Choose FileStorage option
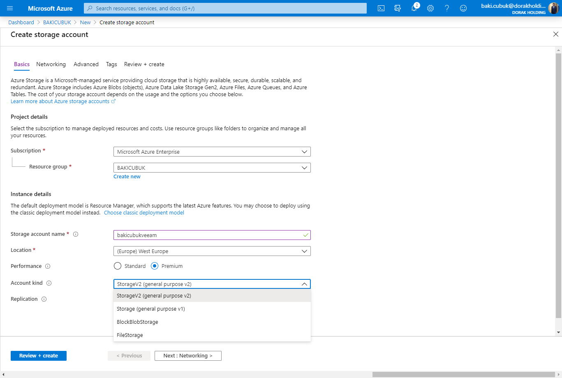 point(212,335)
